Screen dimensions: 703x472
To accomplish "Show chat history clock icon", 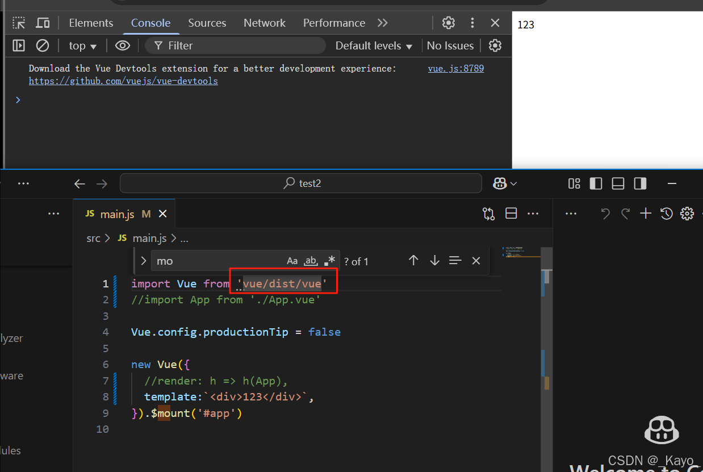I will point(667,214).
